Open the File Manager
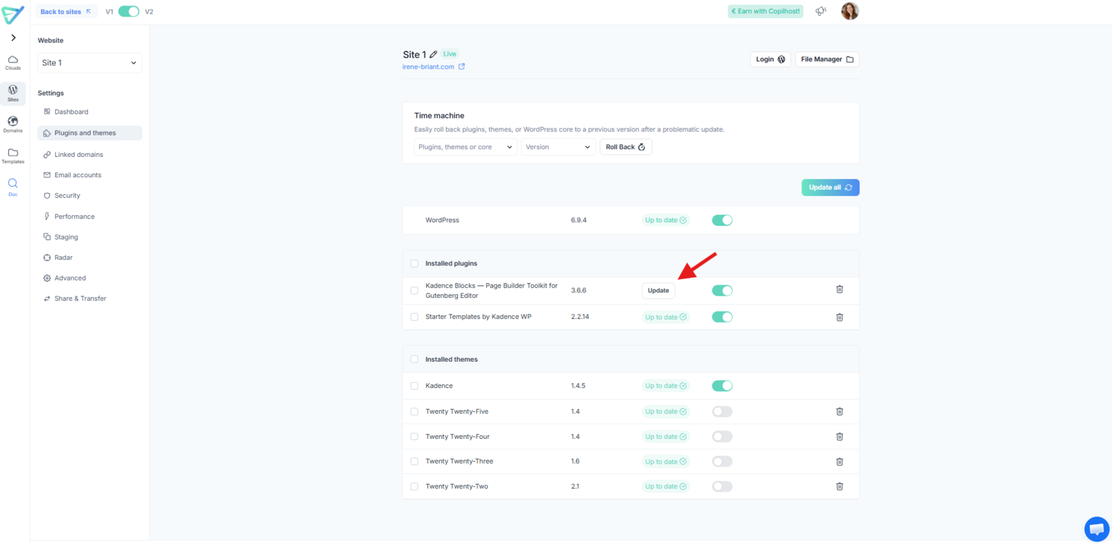This screenshot has height=543, width=1112. coord(827,60)
